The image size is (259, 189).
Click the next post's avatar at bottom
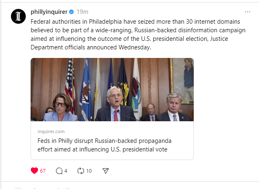point(18,187)
